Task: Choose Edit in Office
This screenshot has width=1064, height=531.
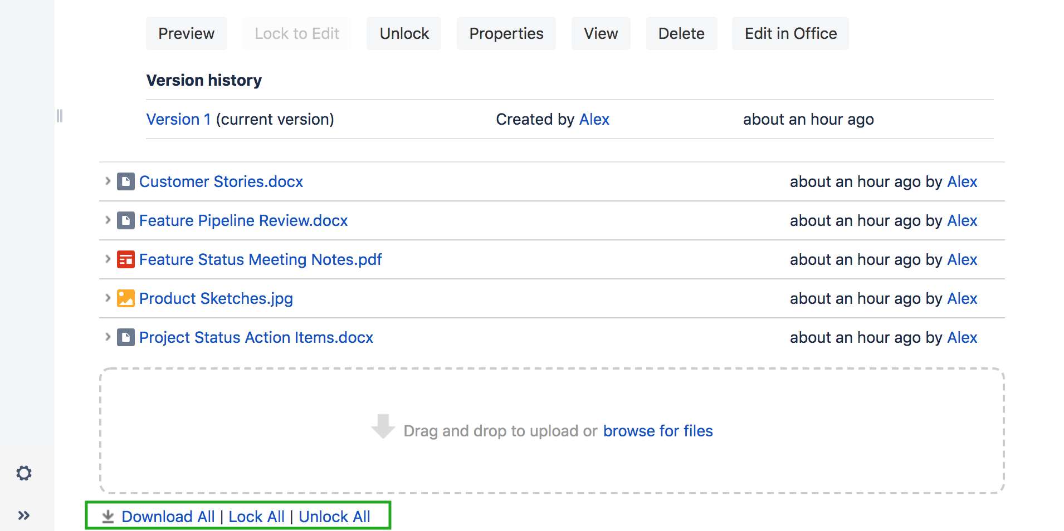Action: point(790,33)
